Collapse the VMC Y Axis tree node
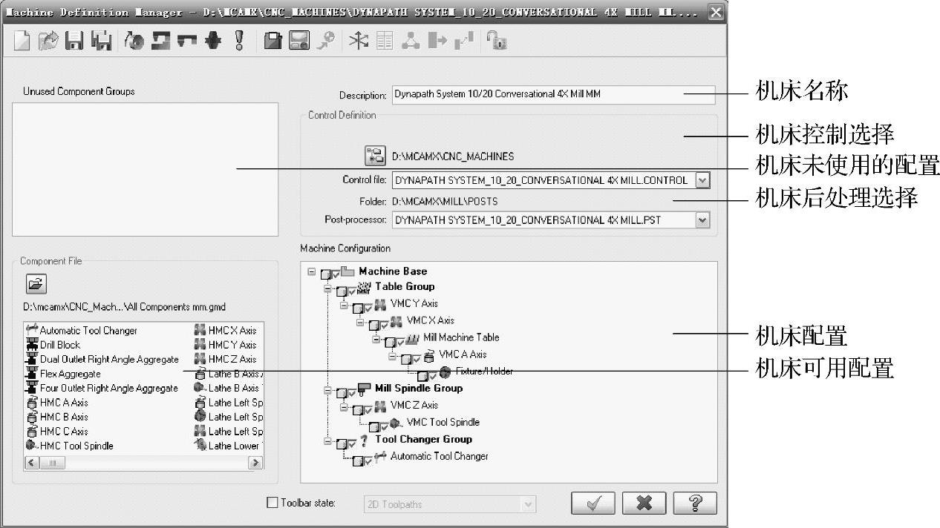The width and height of the screenshot is (940, 528). (343, 305)
